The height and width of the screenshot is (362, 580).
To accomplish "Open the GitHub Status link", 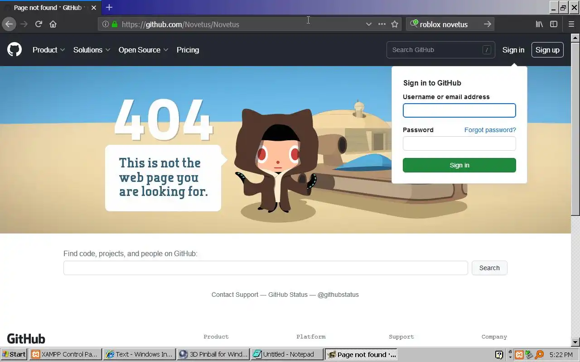I will (288, 295).
